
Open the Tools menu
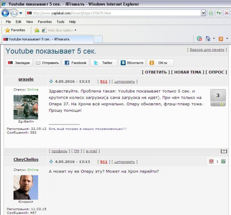tap(60, 22)
